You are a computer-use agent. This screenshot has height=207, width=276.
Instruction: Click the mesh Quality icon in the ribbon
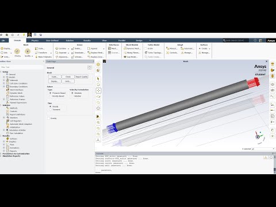pos(28,51)
